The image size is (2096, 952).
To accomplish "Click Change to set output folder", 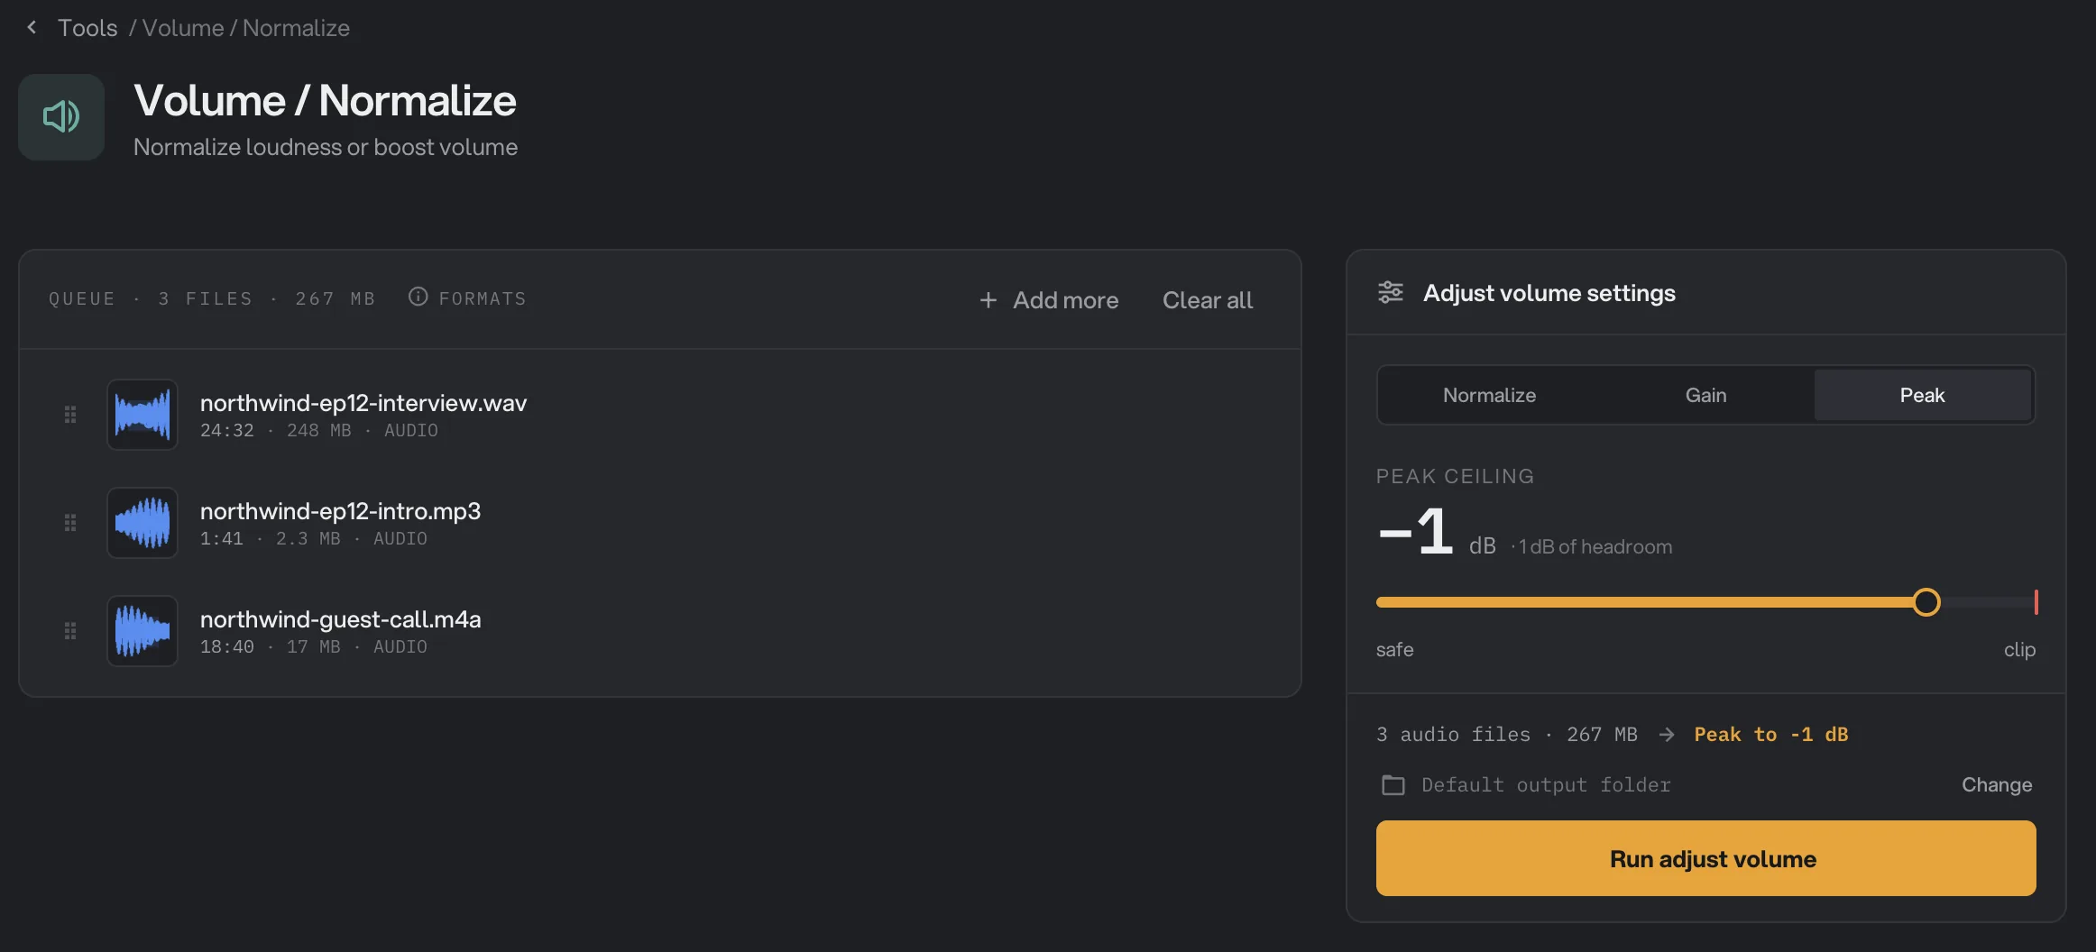I will click(1997, 785).
